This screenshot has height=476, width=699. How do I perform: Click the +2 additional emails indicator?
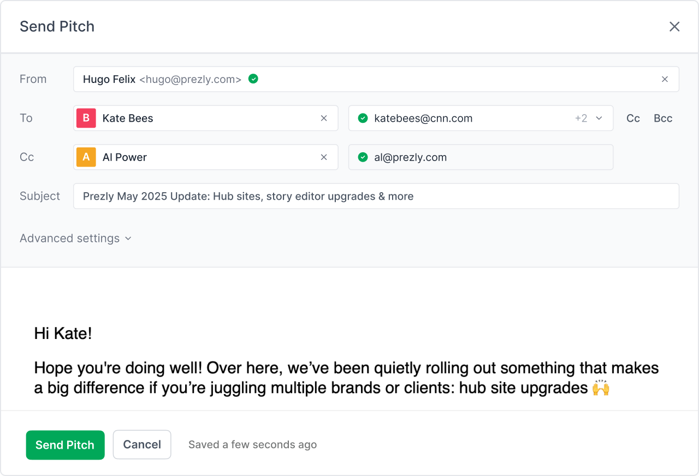coord(581,118)
